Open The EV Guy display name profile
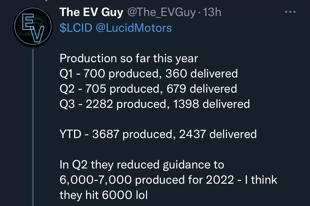Viewport: 310px width, 206px height. [91, 12]
